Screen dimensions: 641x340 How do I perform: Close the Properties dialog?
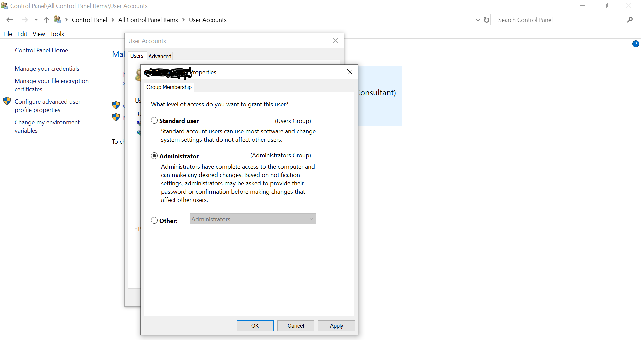tap(350, 72)
